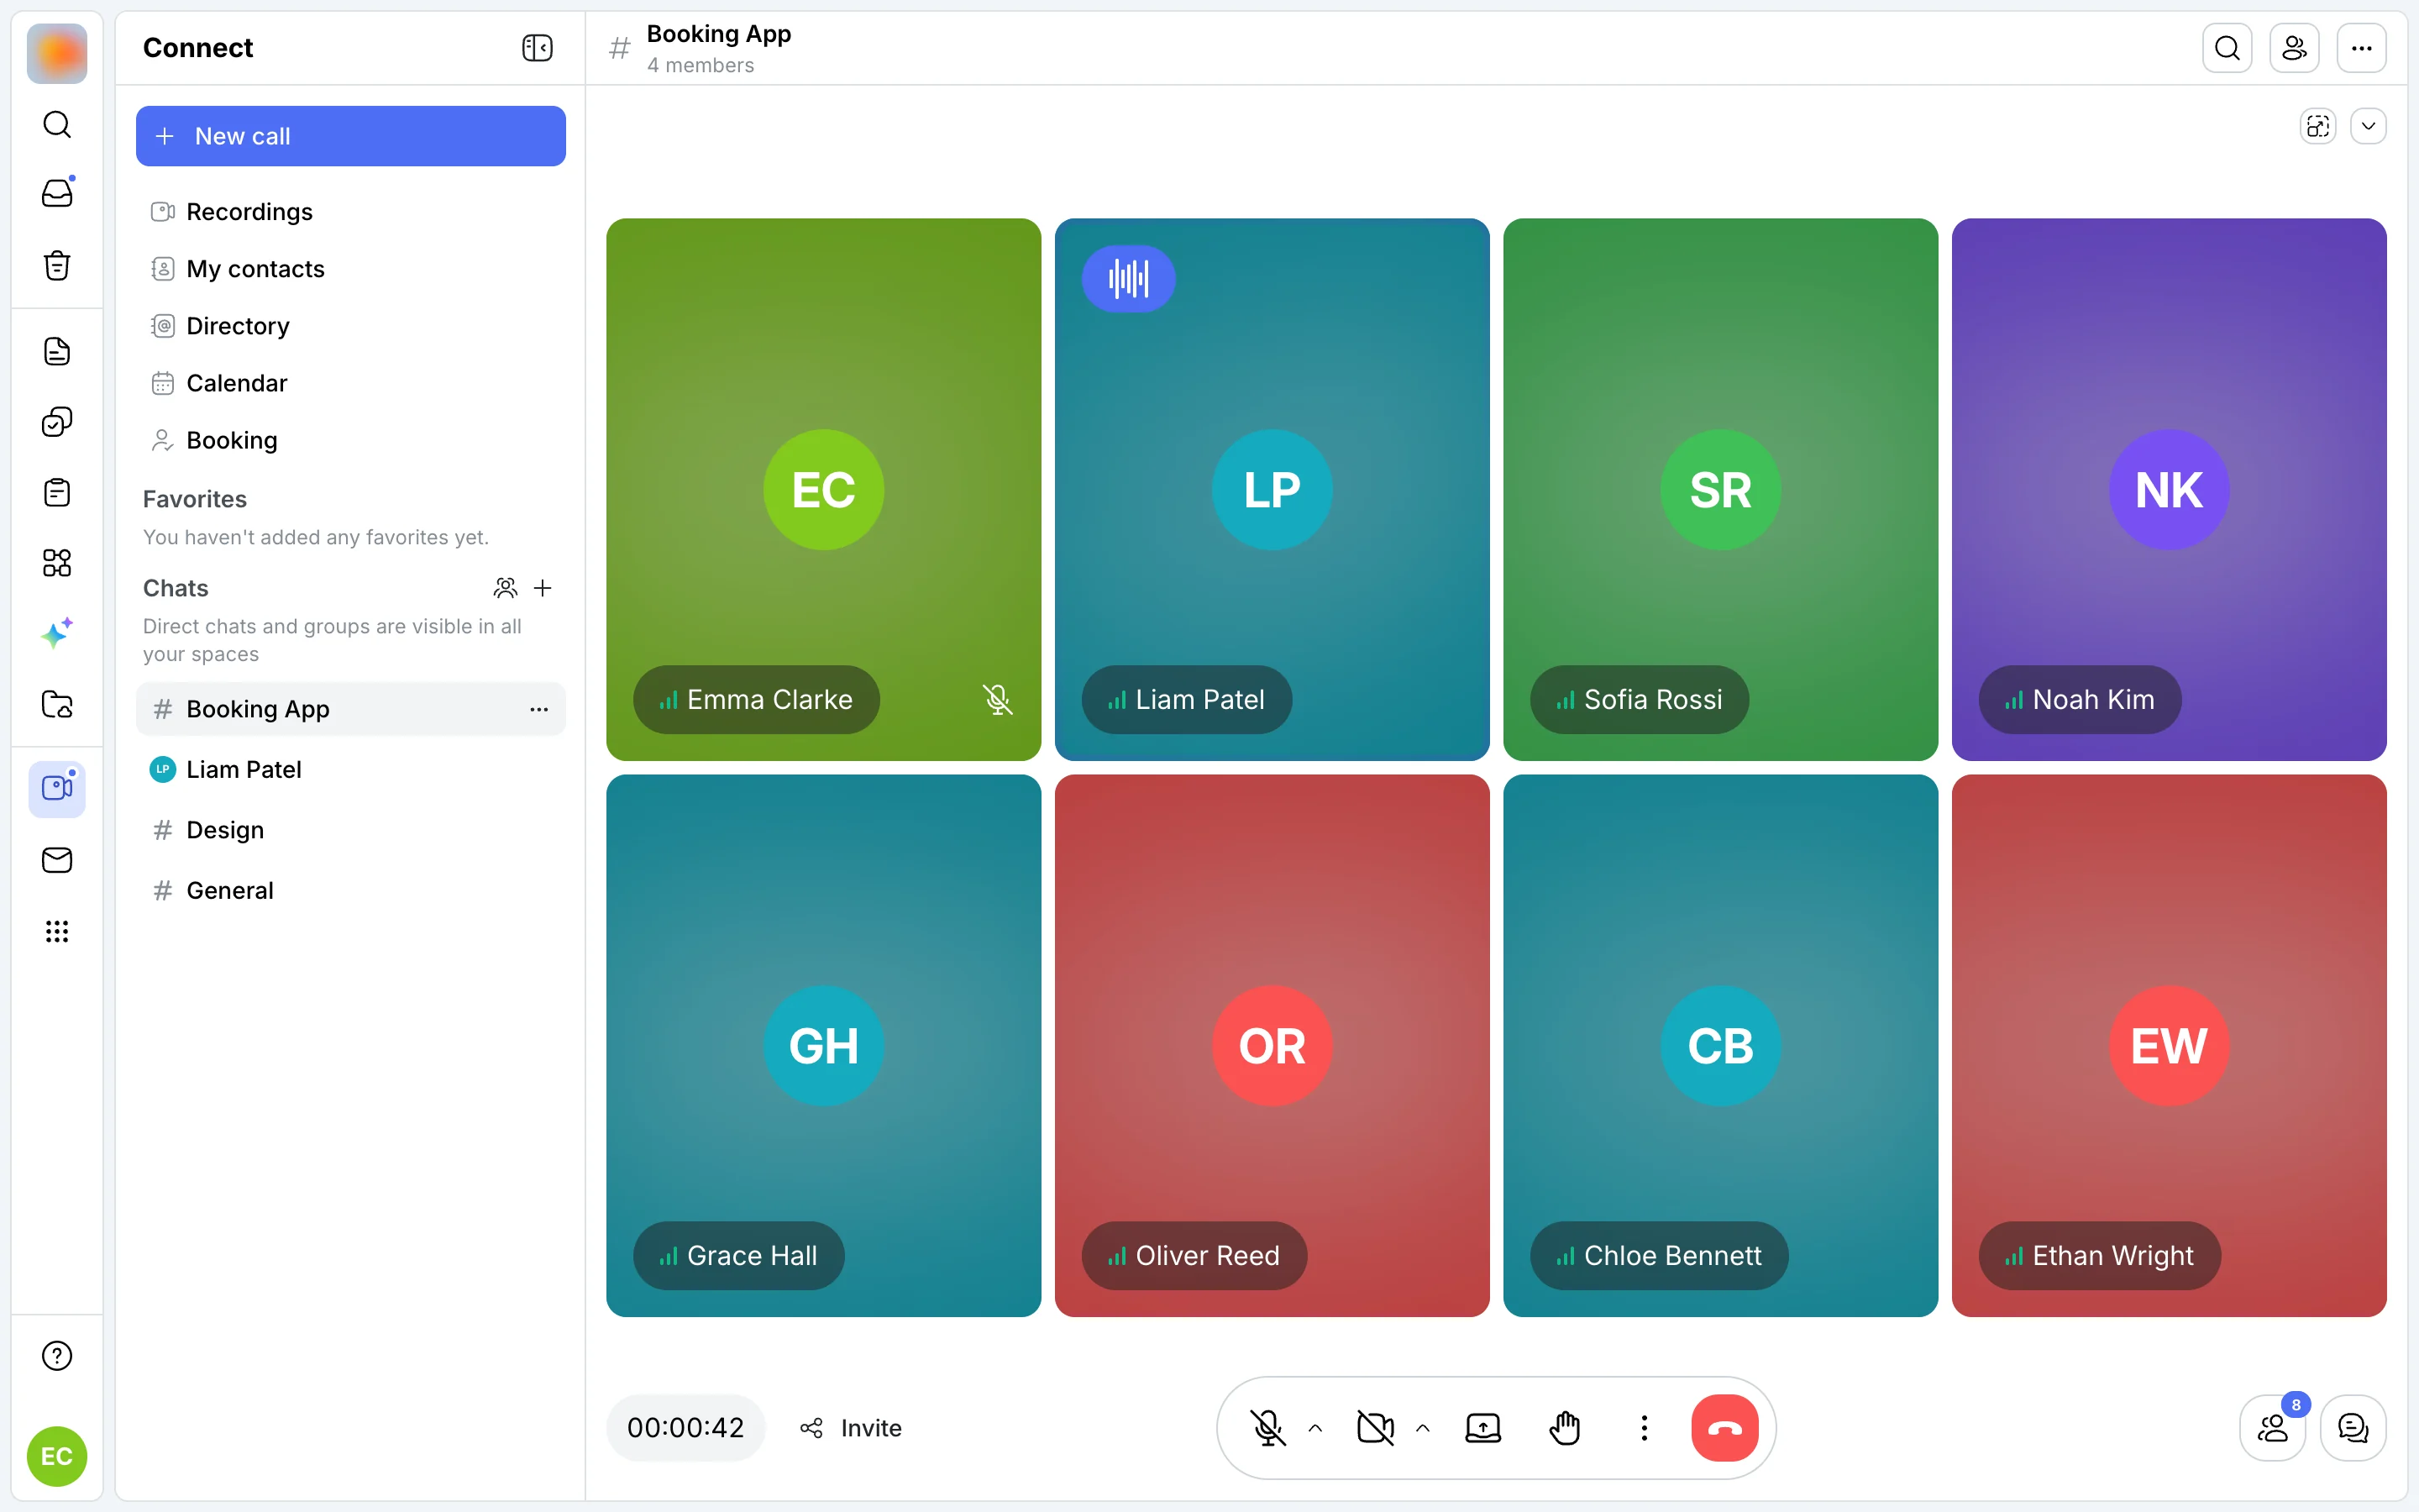This screenshot has width=2419, height=1512.
Task: Select Grace Hall's video tile
Action: tap(824, 1045)
